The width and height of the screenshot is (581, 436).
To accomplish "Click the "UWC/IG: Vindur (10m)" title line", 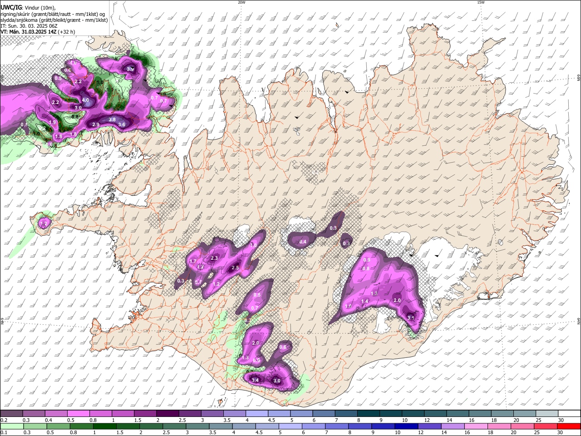I will (x=28, y=7).
